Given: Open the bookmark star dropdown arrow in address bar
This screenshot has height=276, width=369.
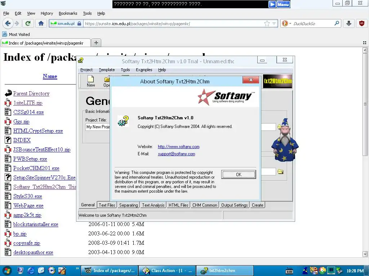Looking at the screenshot, I should coord(274,23).
